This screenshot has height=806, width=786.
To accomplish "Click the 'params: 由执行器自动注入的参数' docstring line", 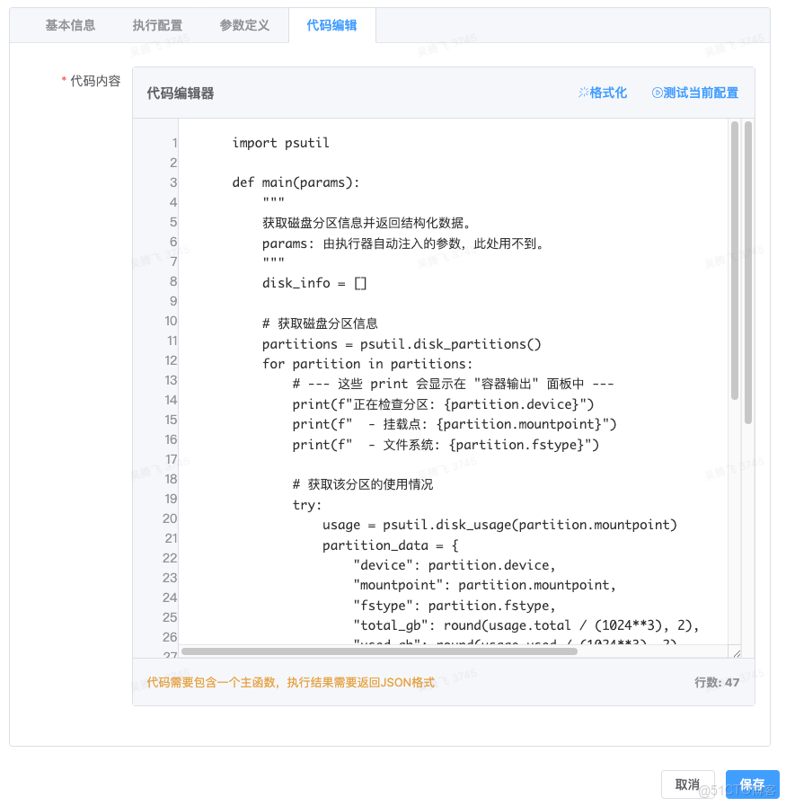I will [402, 244].
